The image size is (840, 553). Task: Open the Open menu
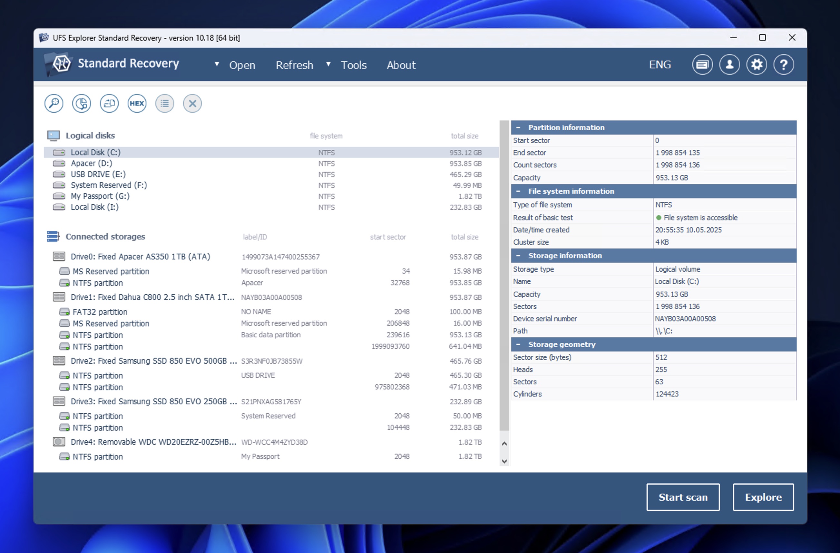click(242, 65)
